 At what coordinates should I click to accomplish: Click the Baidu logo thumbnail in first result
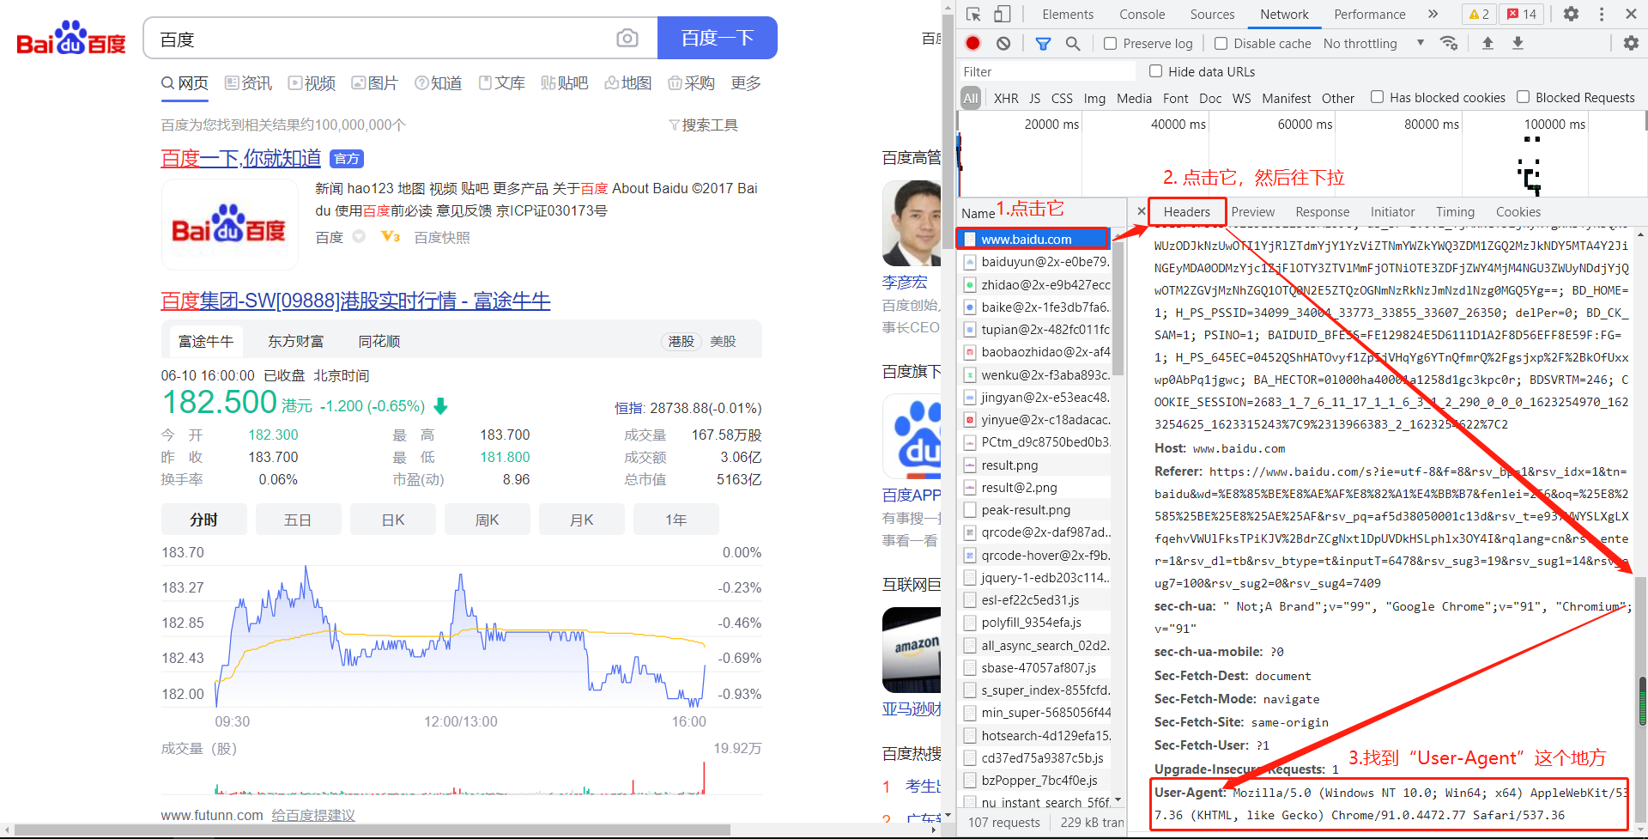(x=229, y=225)
